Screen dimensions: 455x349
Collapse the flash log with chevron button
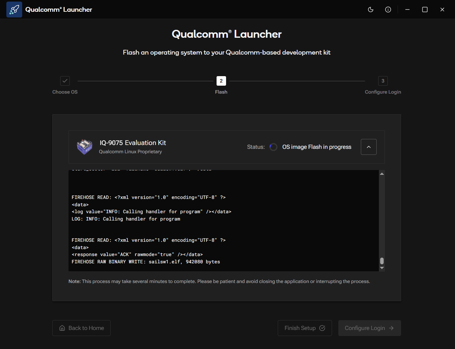[369, 147]
